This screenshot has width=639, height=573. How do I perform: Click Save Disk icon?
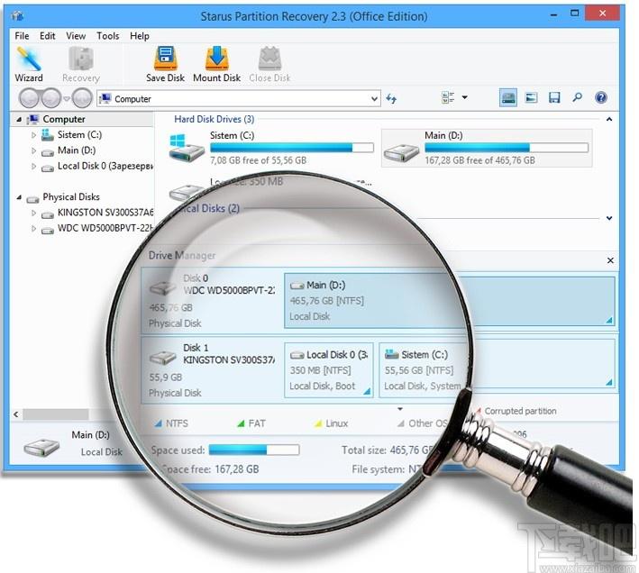coord(165,64)
